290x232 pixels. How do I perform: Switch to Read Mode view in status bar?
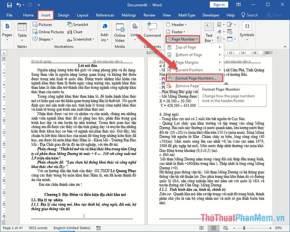pyautogui.click(x=202, y=228)
